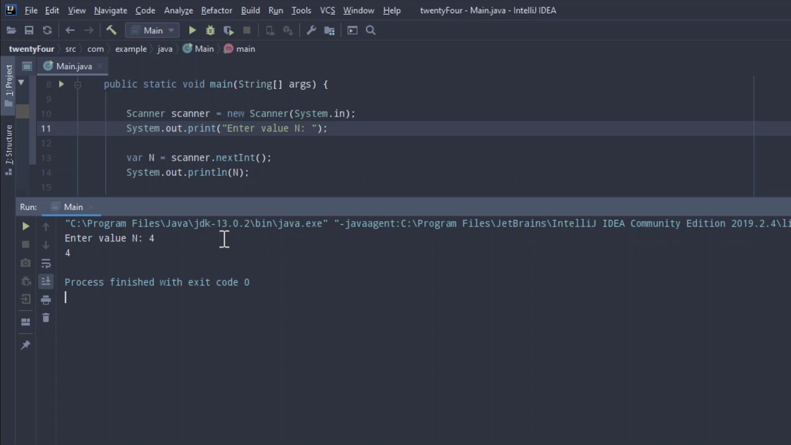Open the View menu

click(x=77, y=11)
